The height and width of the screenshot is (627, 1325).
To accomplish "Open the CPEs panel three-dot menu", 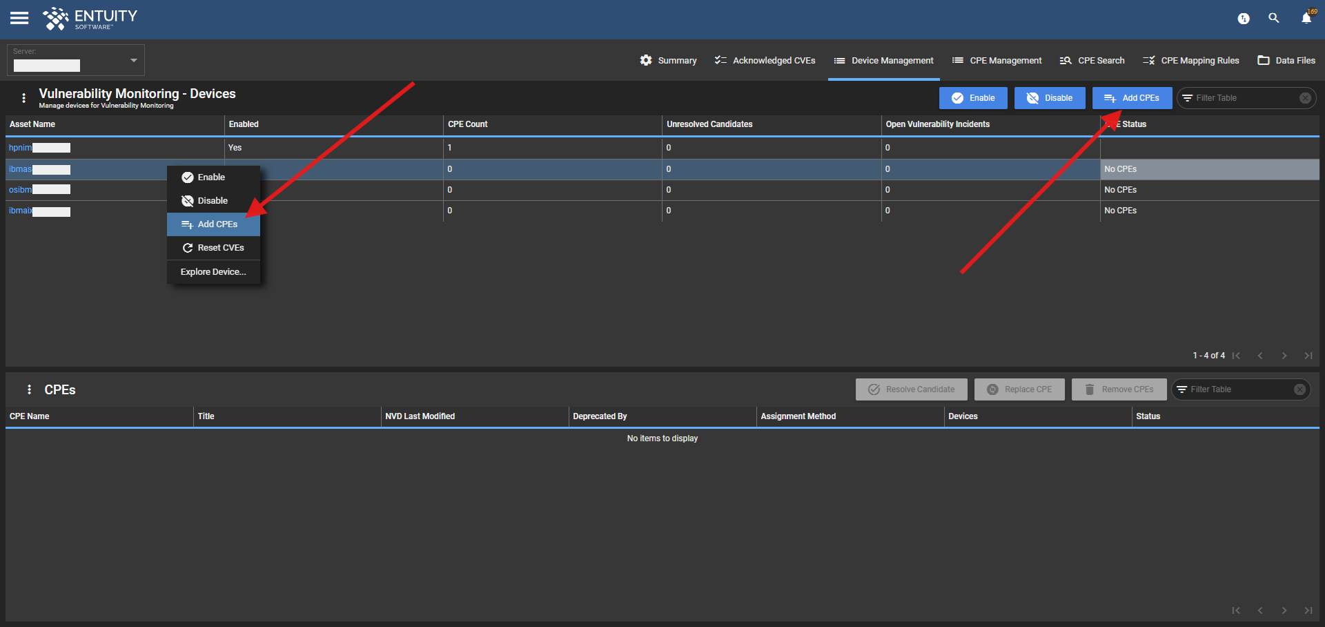I will 29,389.
